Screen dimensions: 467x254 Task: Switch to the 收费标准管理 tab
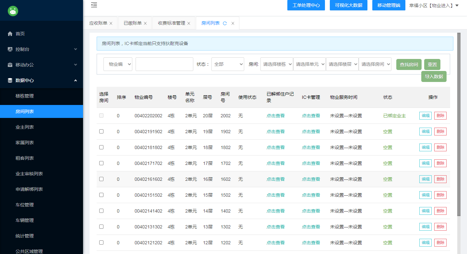tap(172, 23)
